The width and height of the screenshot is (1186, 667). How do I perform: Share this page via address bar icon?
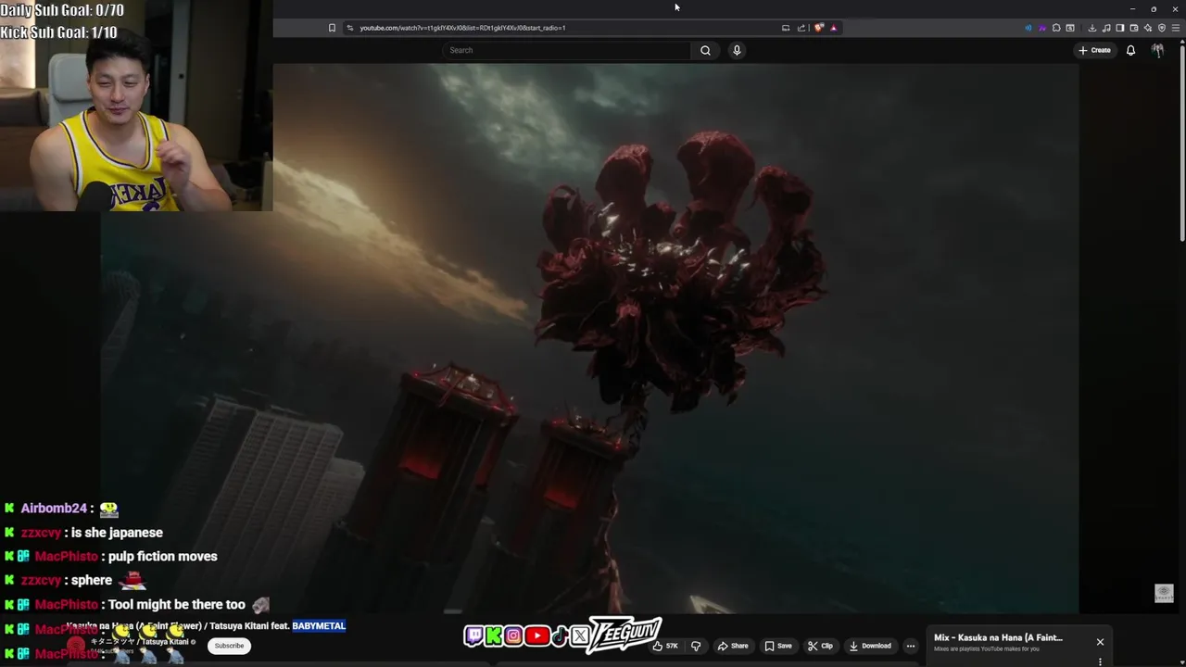[x=801, y=28]
